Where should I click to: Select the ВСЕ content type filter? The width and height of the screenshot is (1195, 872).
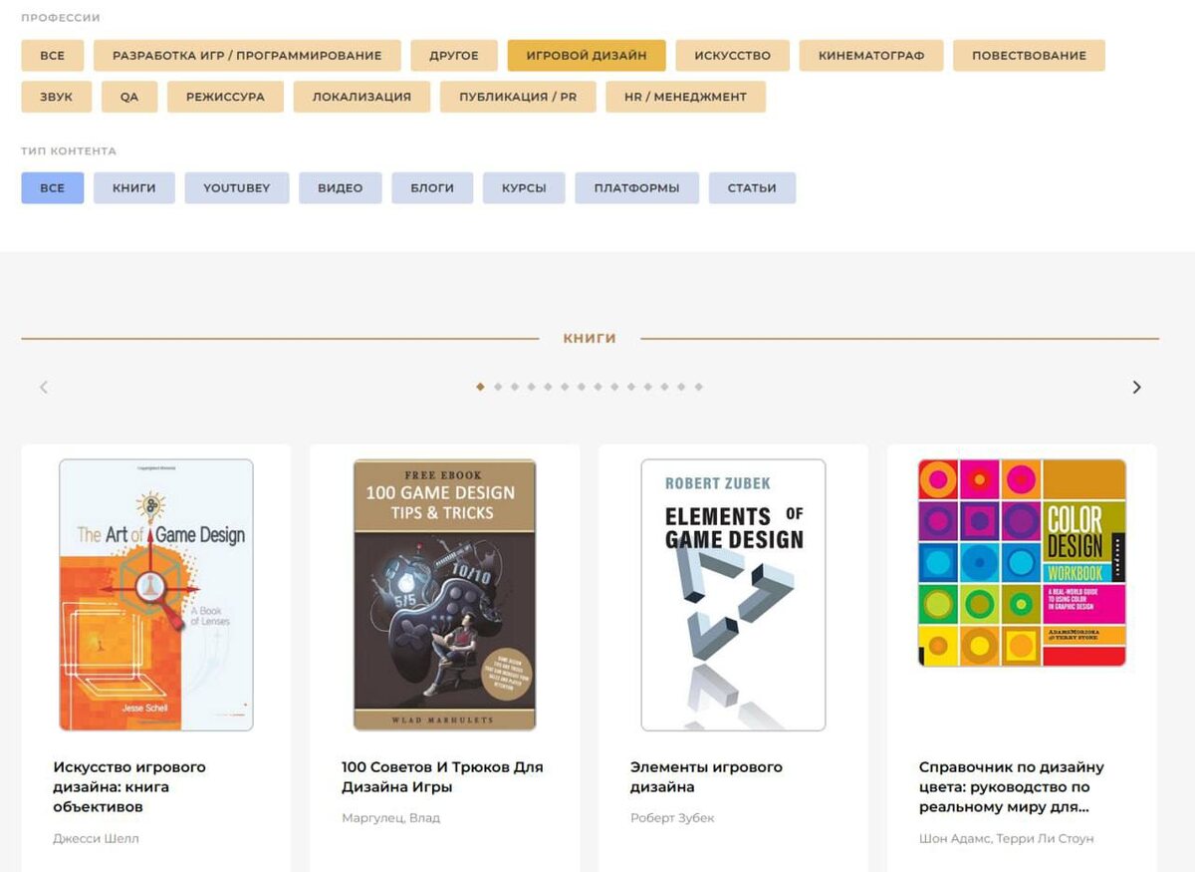tap(53, 188)
